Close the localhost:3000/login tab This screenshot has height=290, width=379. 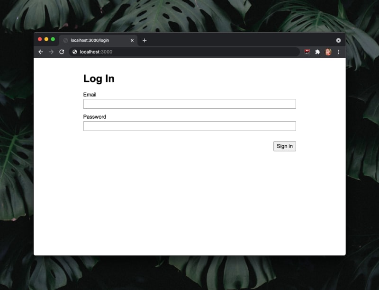132,40
